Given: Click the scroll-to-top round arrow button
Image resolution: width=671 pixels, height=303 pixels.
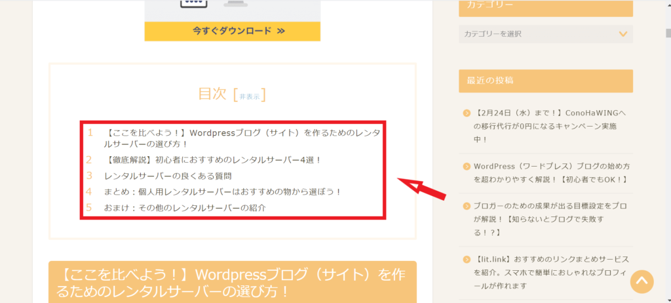Looking at the screenshot, I should click(642, 281).
